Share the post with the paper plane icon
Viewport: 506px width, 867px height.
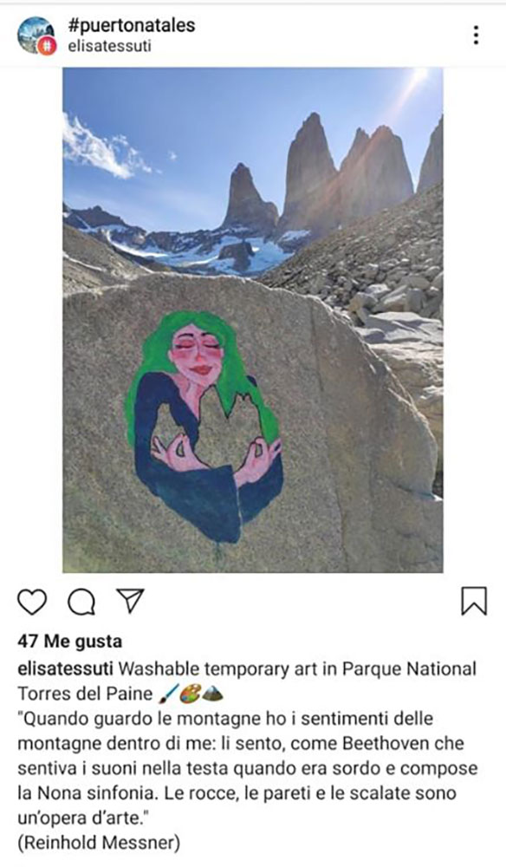coord(130,601)
